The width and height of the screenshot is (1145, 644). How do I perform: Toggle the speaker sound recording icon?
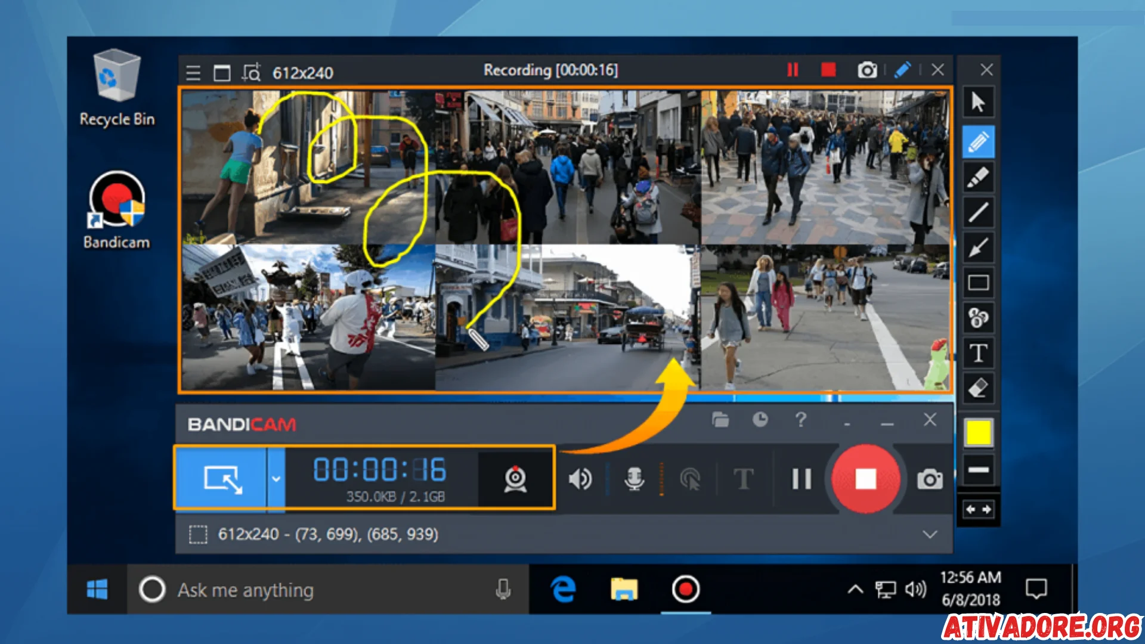(x=580, y=479)
